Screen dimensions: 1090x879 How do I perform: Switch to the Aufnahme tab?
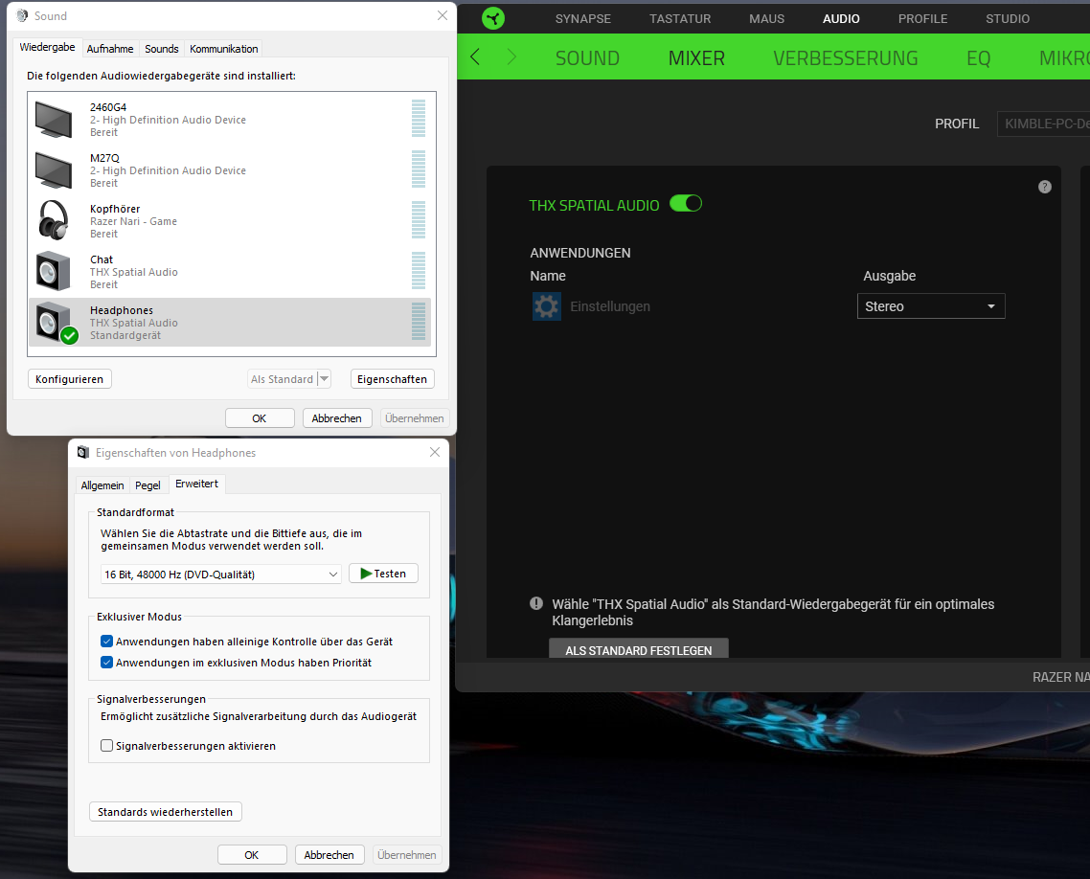[x=110, y=49]
